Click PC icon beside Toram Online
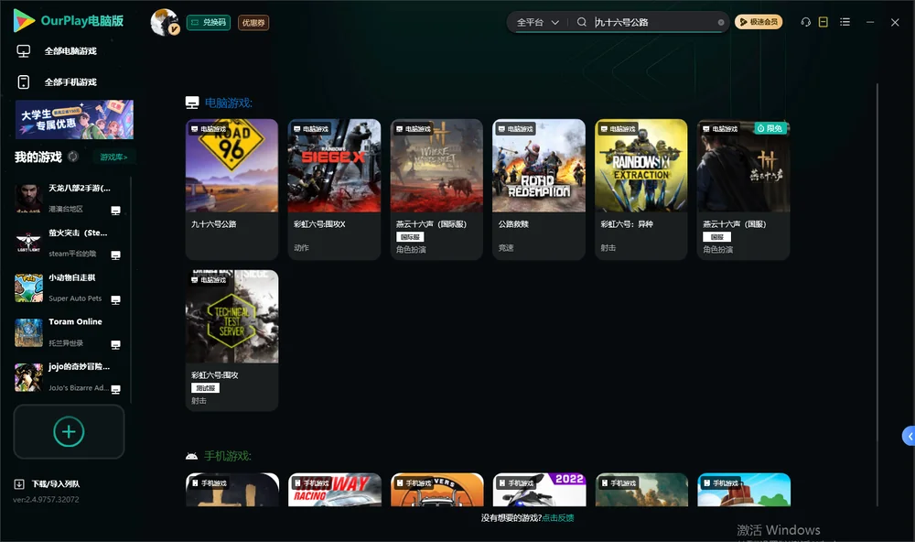Screen dimensions: 915x542 [x=115, y=344]
